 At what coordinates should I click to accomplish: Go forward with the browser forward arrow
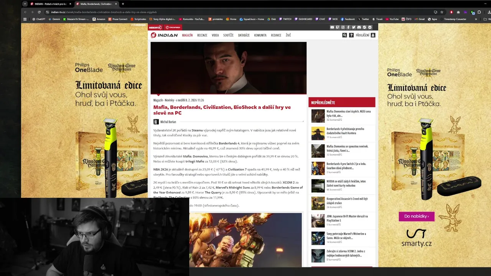(x=32, y=12)
